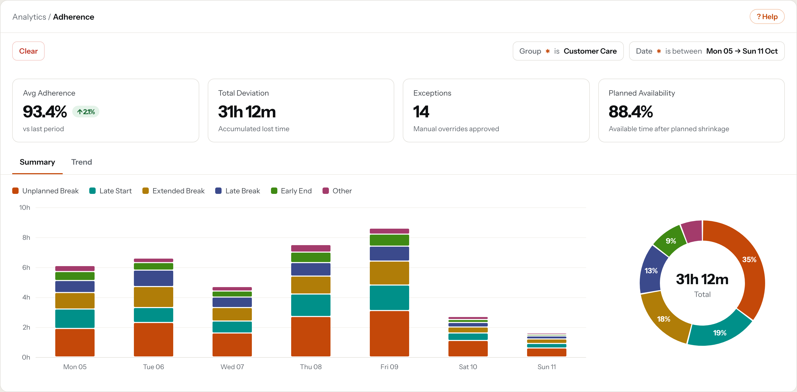The width and height of the screenshot is (797, 392).
Task: Click Wed 07 Extended Break bar segment
Action: 232,314
